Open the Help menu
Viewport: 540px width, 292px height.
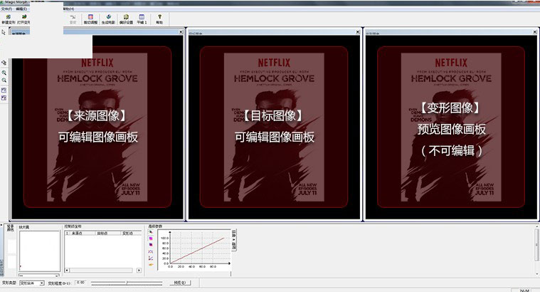(x=68, y=9)
